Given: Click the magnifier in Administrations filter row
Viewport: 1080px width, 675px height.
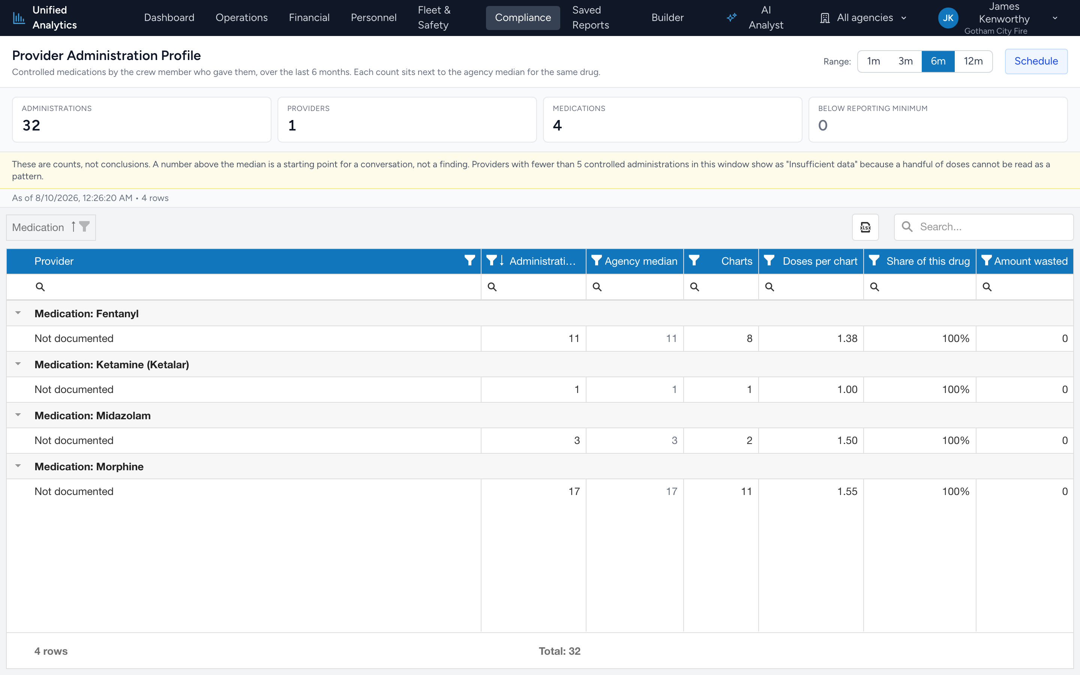Looking at the screenshot, I should pyautogui.click(x=492, y=286).
